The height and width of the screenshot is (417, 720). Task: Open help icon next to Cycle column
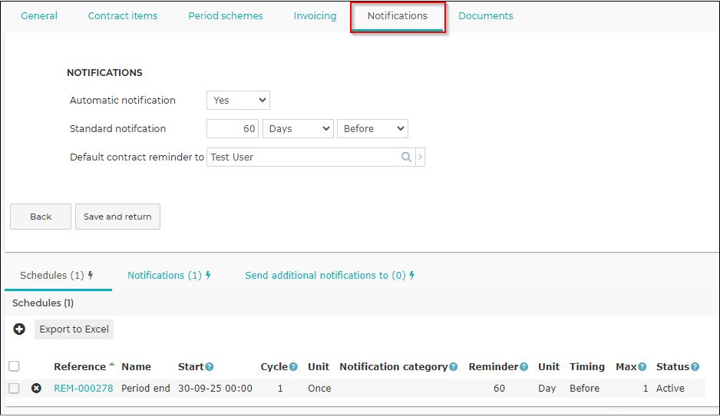point(293,367)
